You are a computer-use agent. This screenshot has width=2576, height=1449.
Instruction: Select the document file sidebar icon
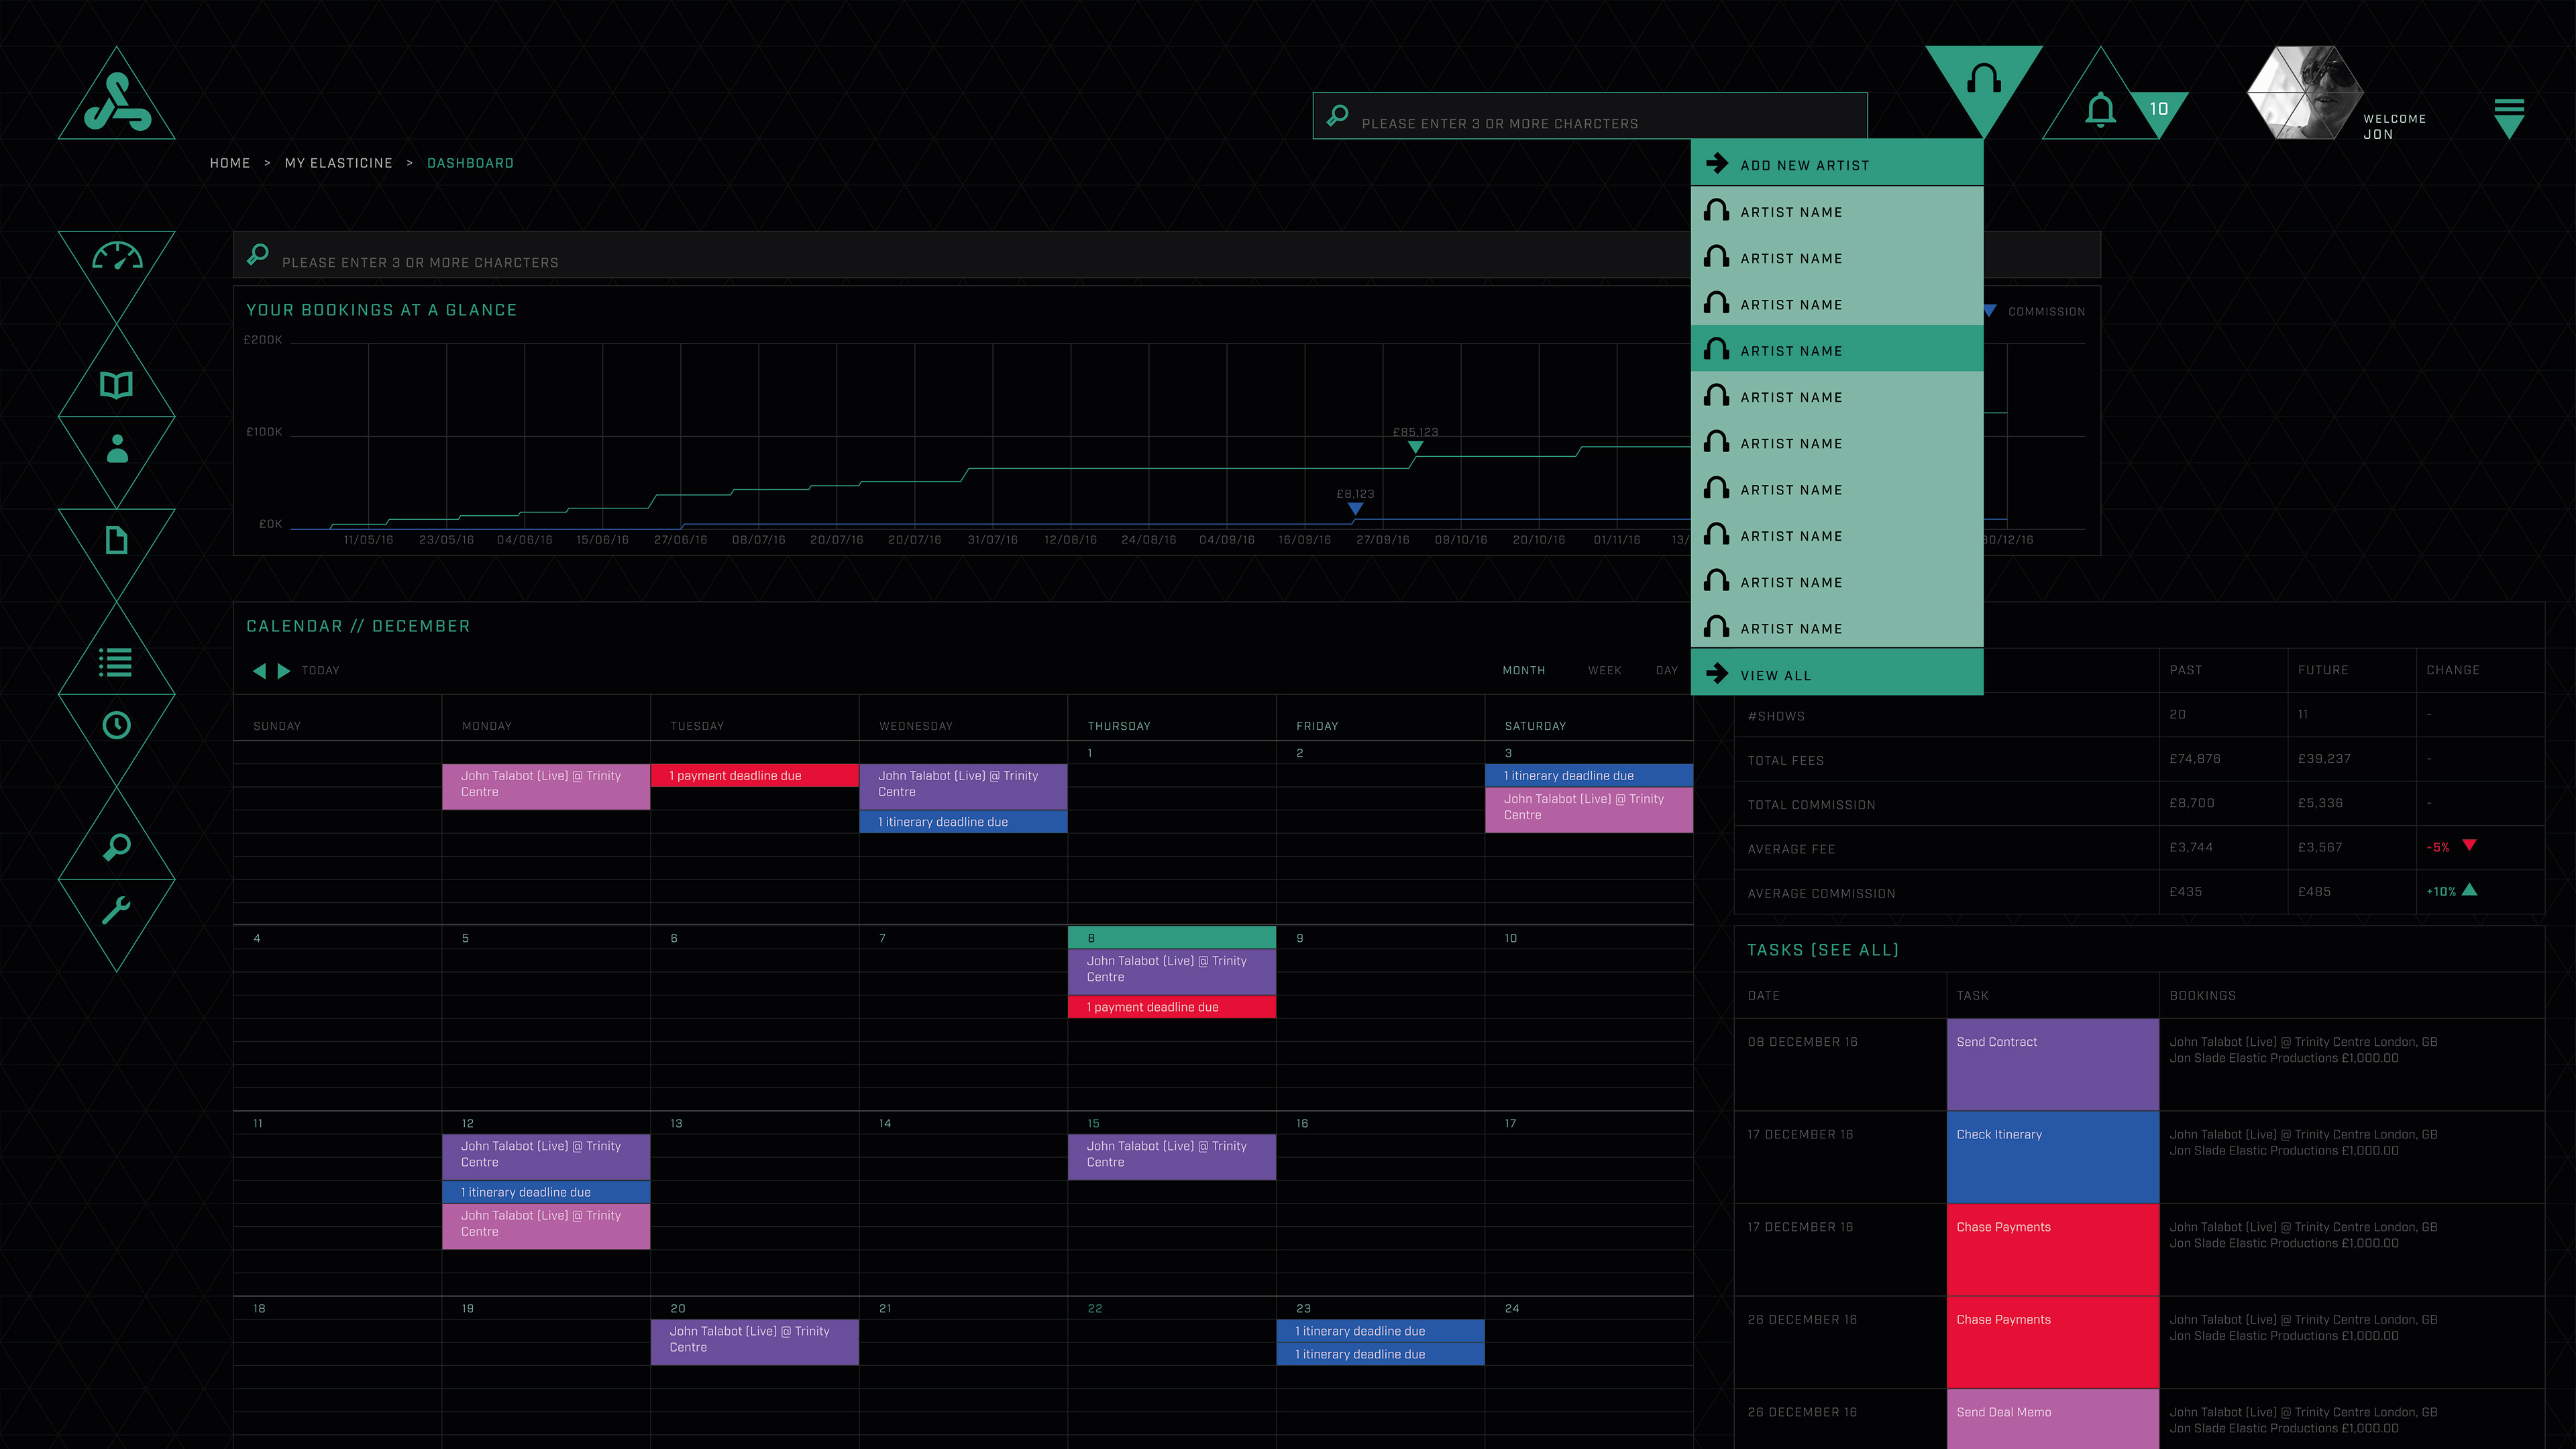coord(117,540)
